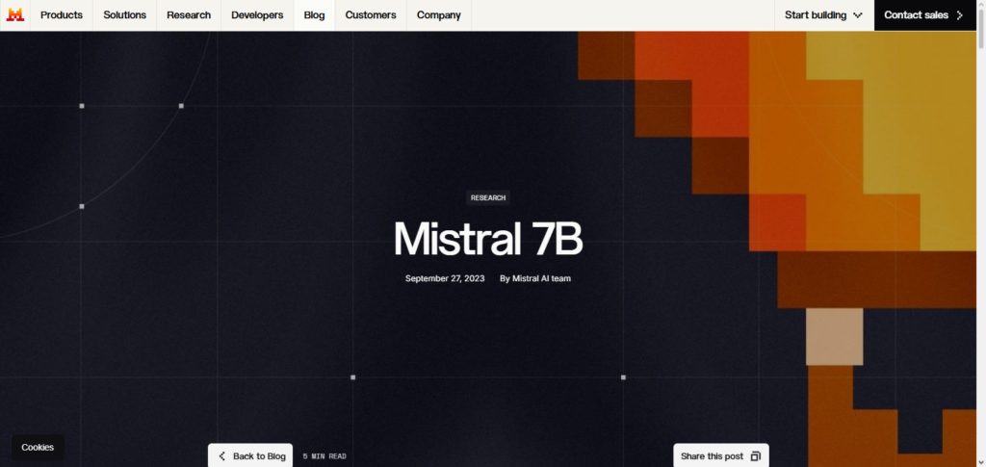Open the Products menu
The height and width of the screenshot is (467, 986).
coord(62,15)
